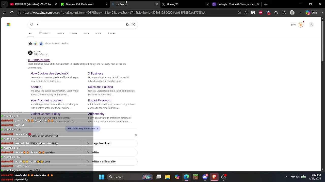Open the 'Rules and Policies' sitelink
This screenshot has height=182, width=325.
click(x=101, y=87)
